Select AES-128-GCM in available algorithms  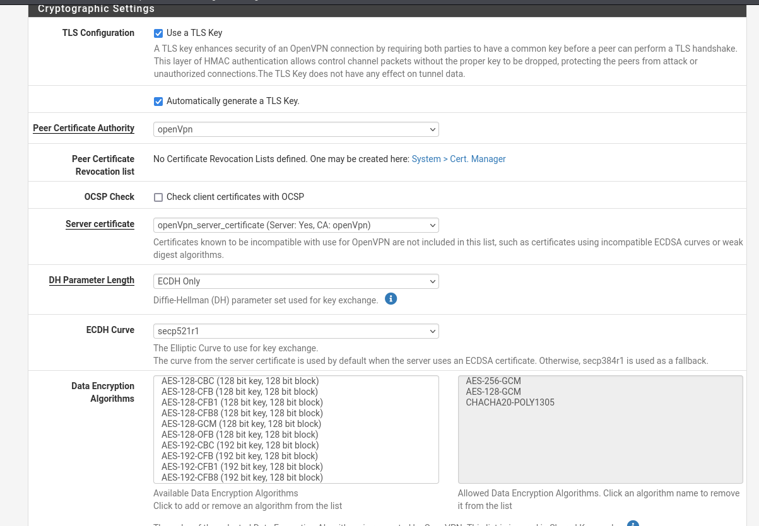[x=241, y=424]
